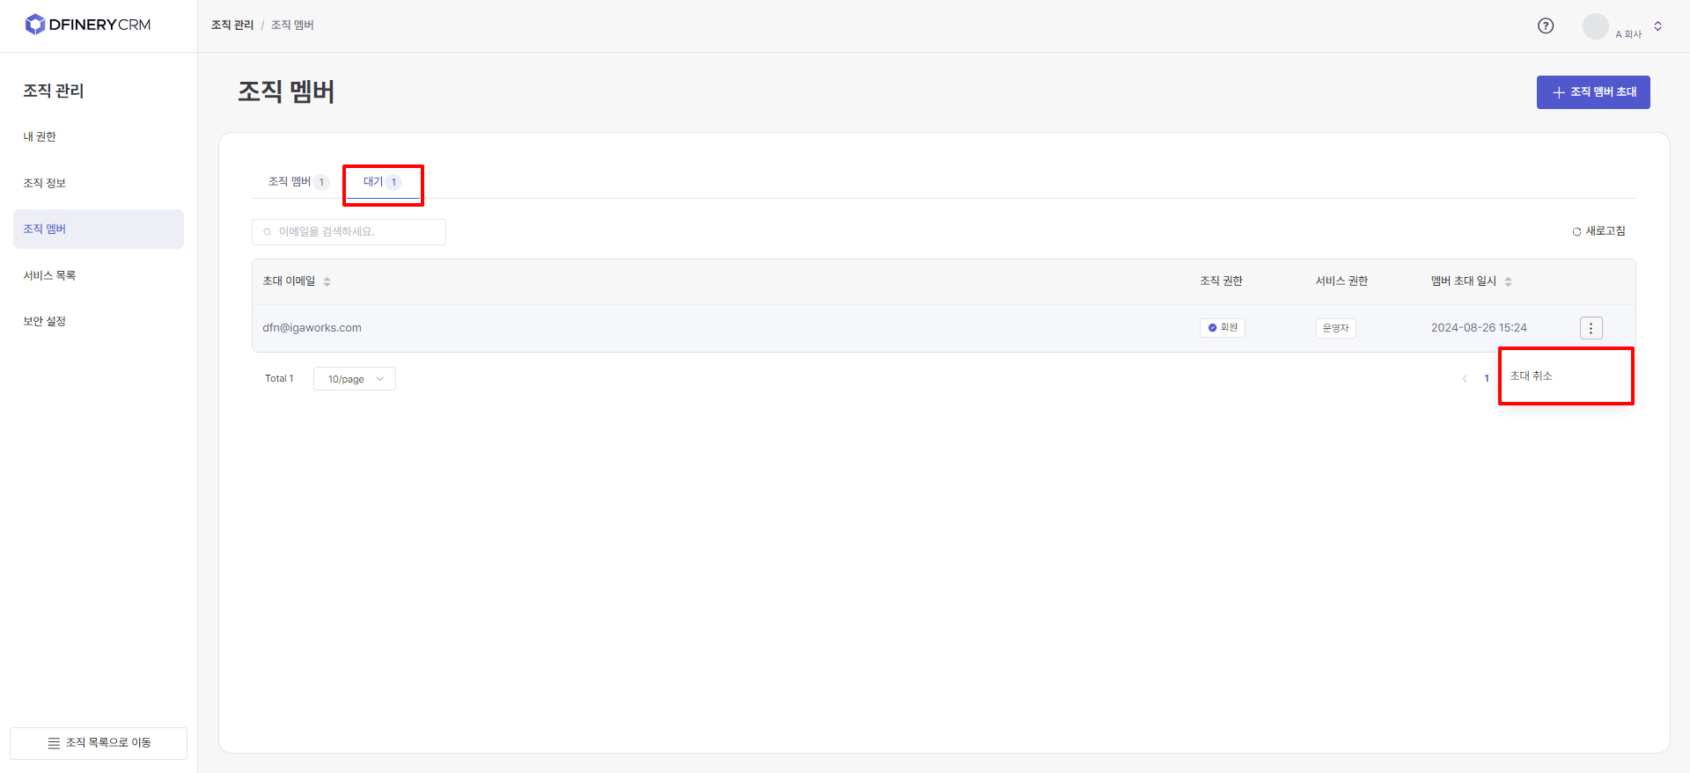Screen dimensions: 1690x773
Task: Click the DFINERY CRM logo
Action: (88, 25)
